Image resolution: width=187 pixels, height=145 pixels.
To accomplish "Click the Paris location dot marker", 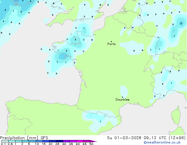I will pos(111,41).
